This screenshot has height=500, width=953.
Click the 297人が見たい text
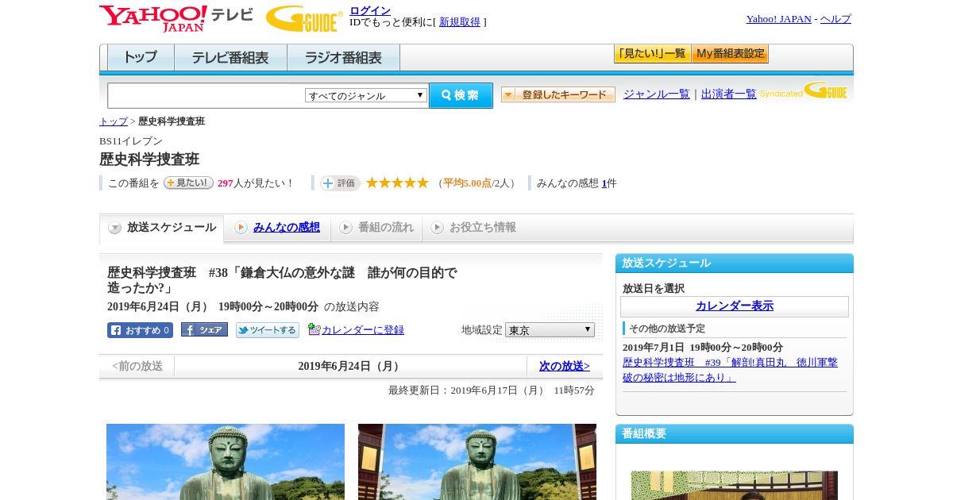(255, 183)
